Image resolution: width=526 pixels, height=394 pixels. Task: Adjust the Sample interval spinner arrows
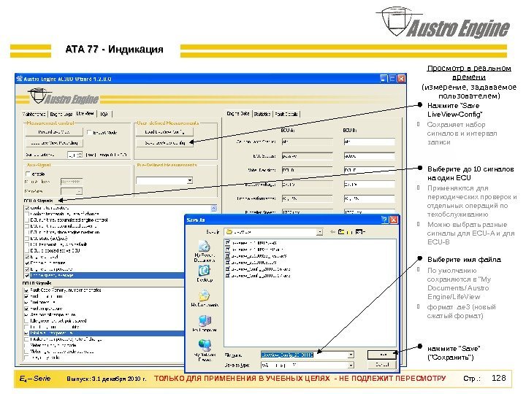pos(80,155)
